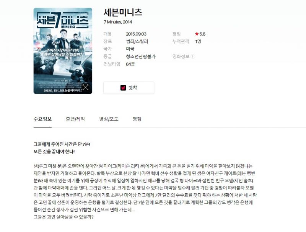The image size is (306, 232).
Task: Open the 영상/포토 tab
Action: pyautogui.click(x=109, y=119)
